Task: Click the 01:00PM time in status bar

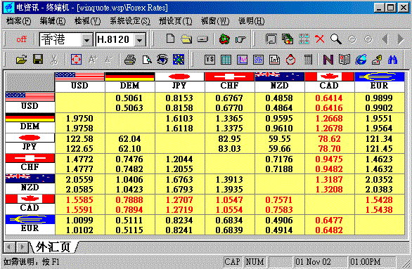Action: click(x=365, y=262)
